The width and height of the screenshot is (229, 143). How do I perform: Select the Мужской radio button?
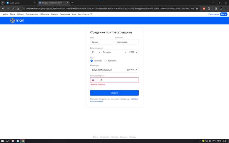point(92,61)
